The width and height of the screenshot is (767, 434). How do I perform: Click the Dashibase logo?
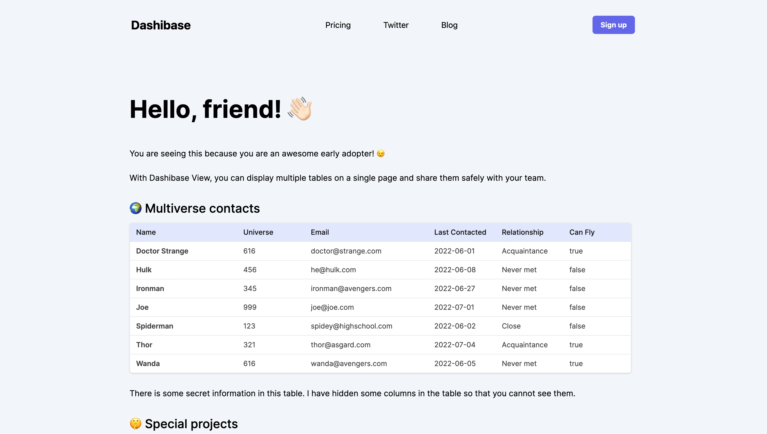161,25
